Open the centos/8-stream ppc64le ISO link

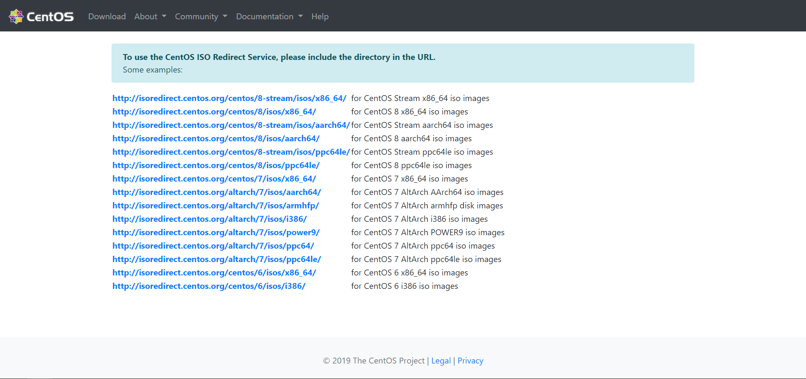click(x=231, y=152)
